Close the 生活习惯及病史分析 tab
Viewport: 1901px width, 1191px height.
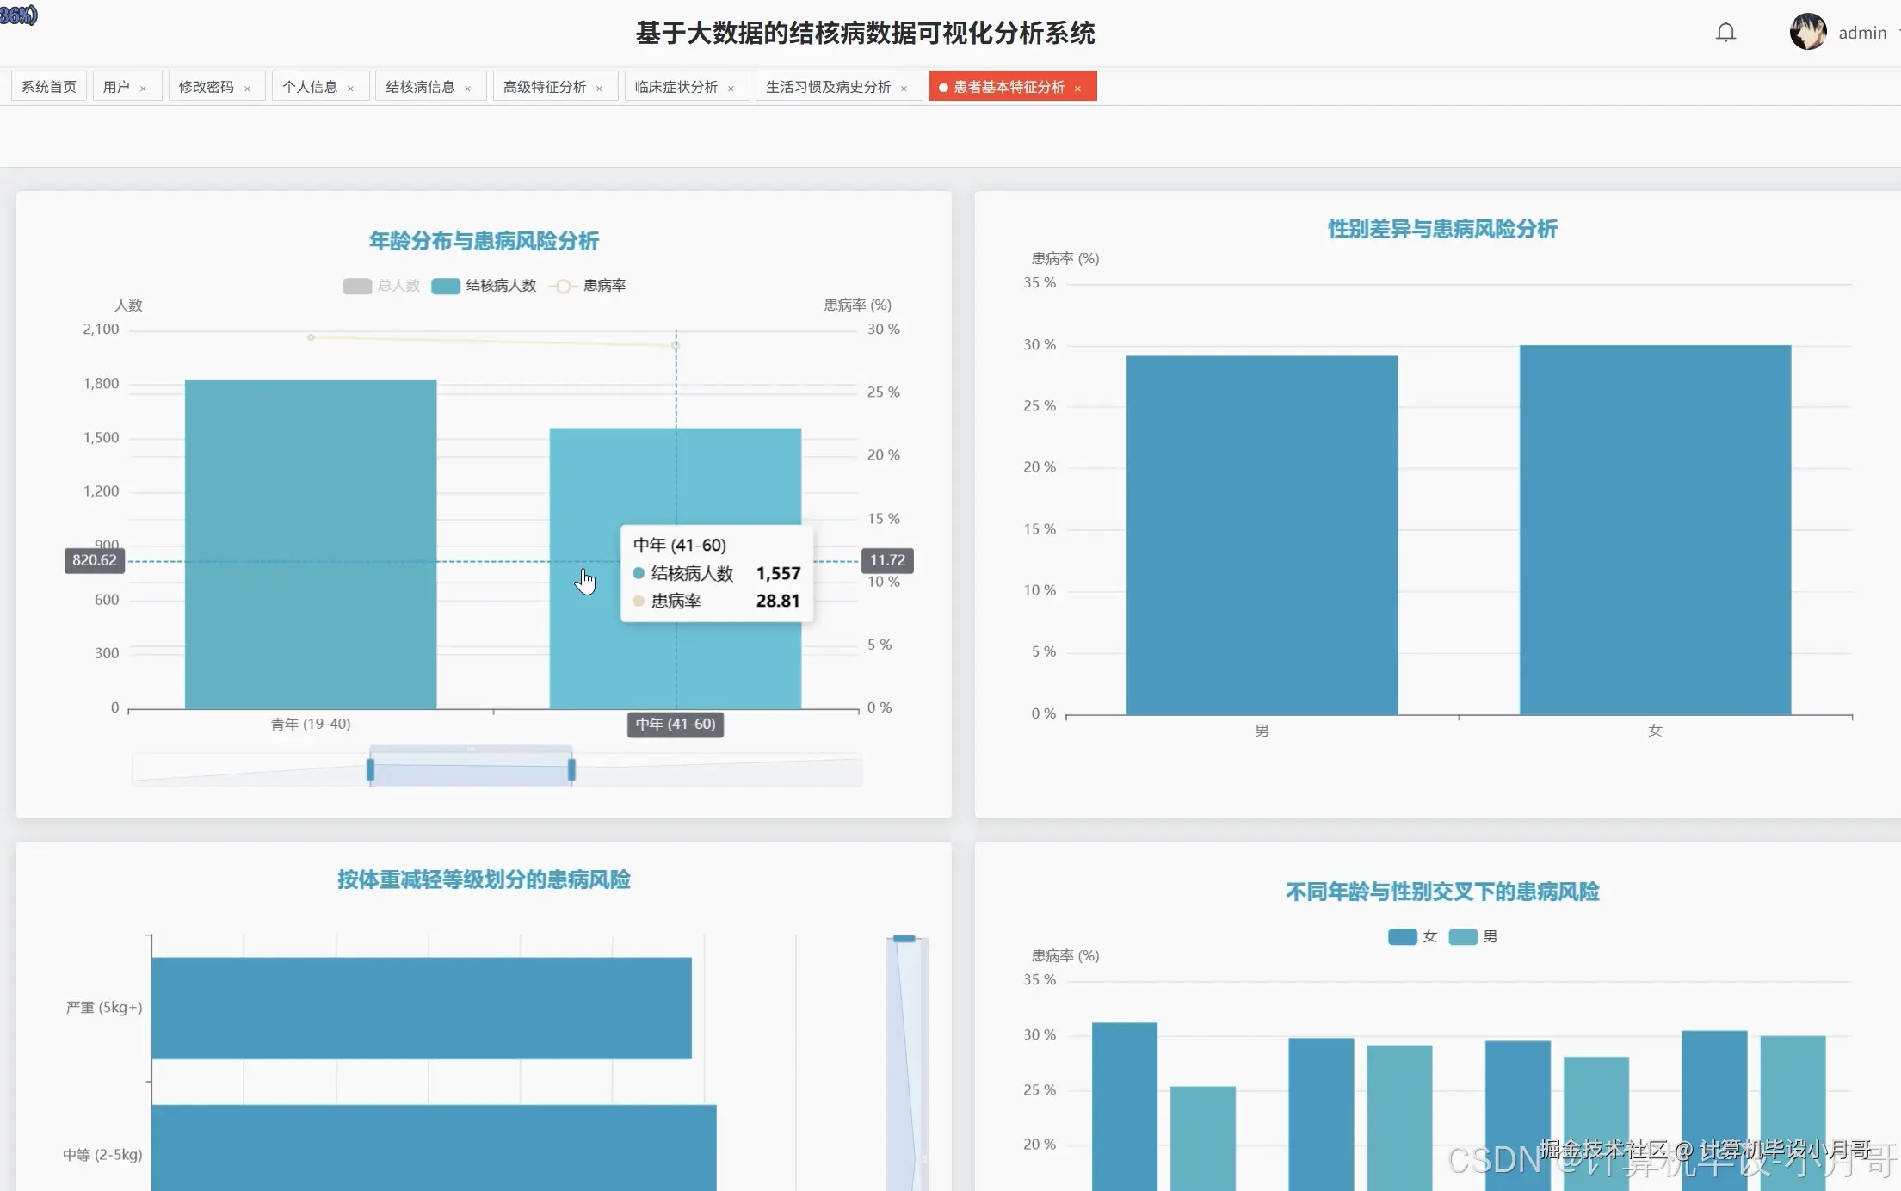pos(904,89)
